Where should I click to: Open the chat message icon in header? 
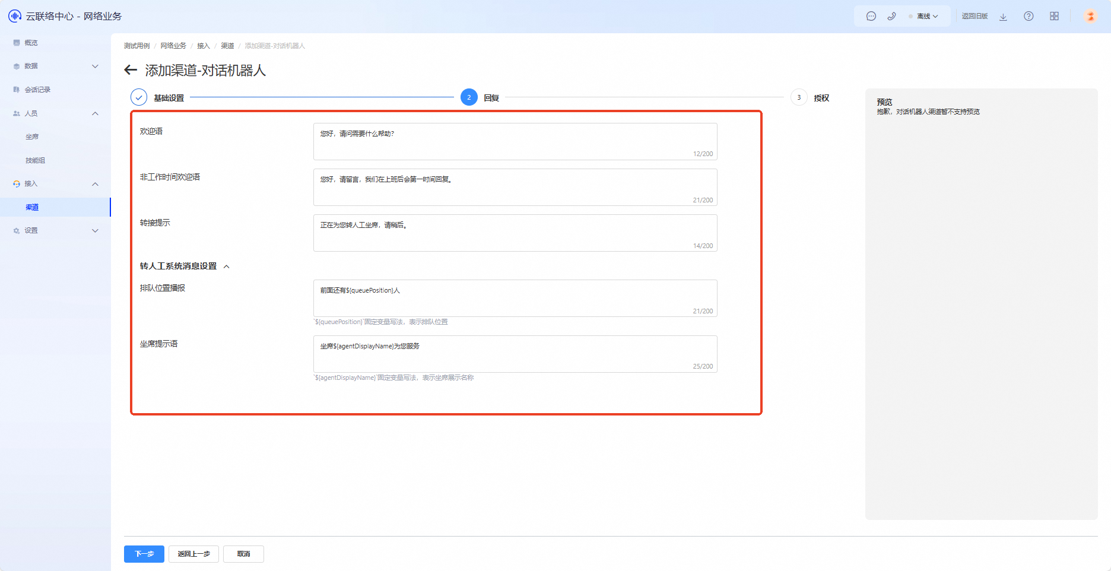point(871,16)
